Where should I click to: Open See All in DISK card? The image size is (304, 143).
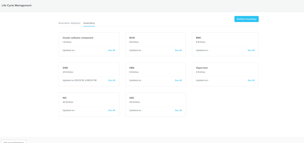(112, 80)
